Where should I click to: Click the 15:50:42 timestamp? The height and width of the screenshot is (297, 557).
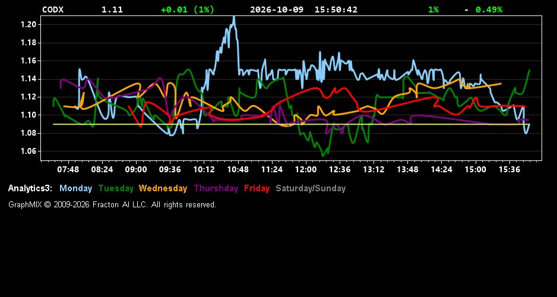point(336,10)
